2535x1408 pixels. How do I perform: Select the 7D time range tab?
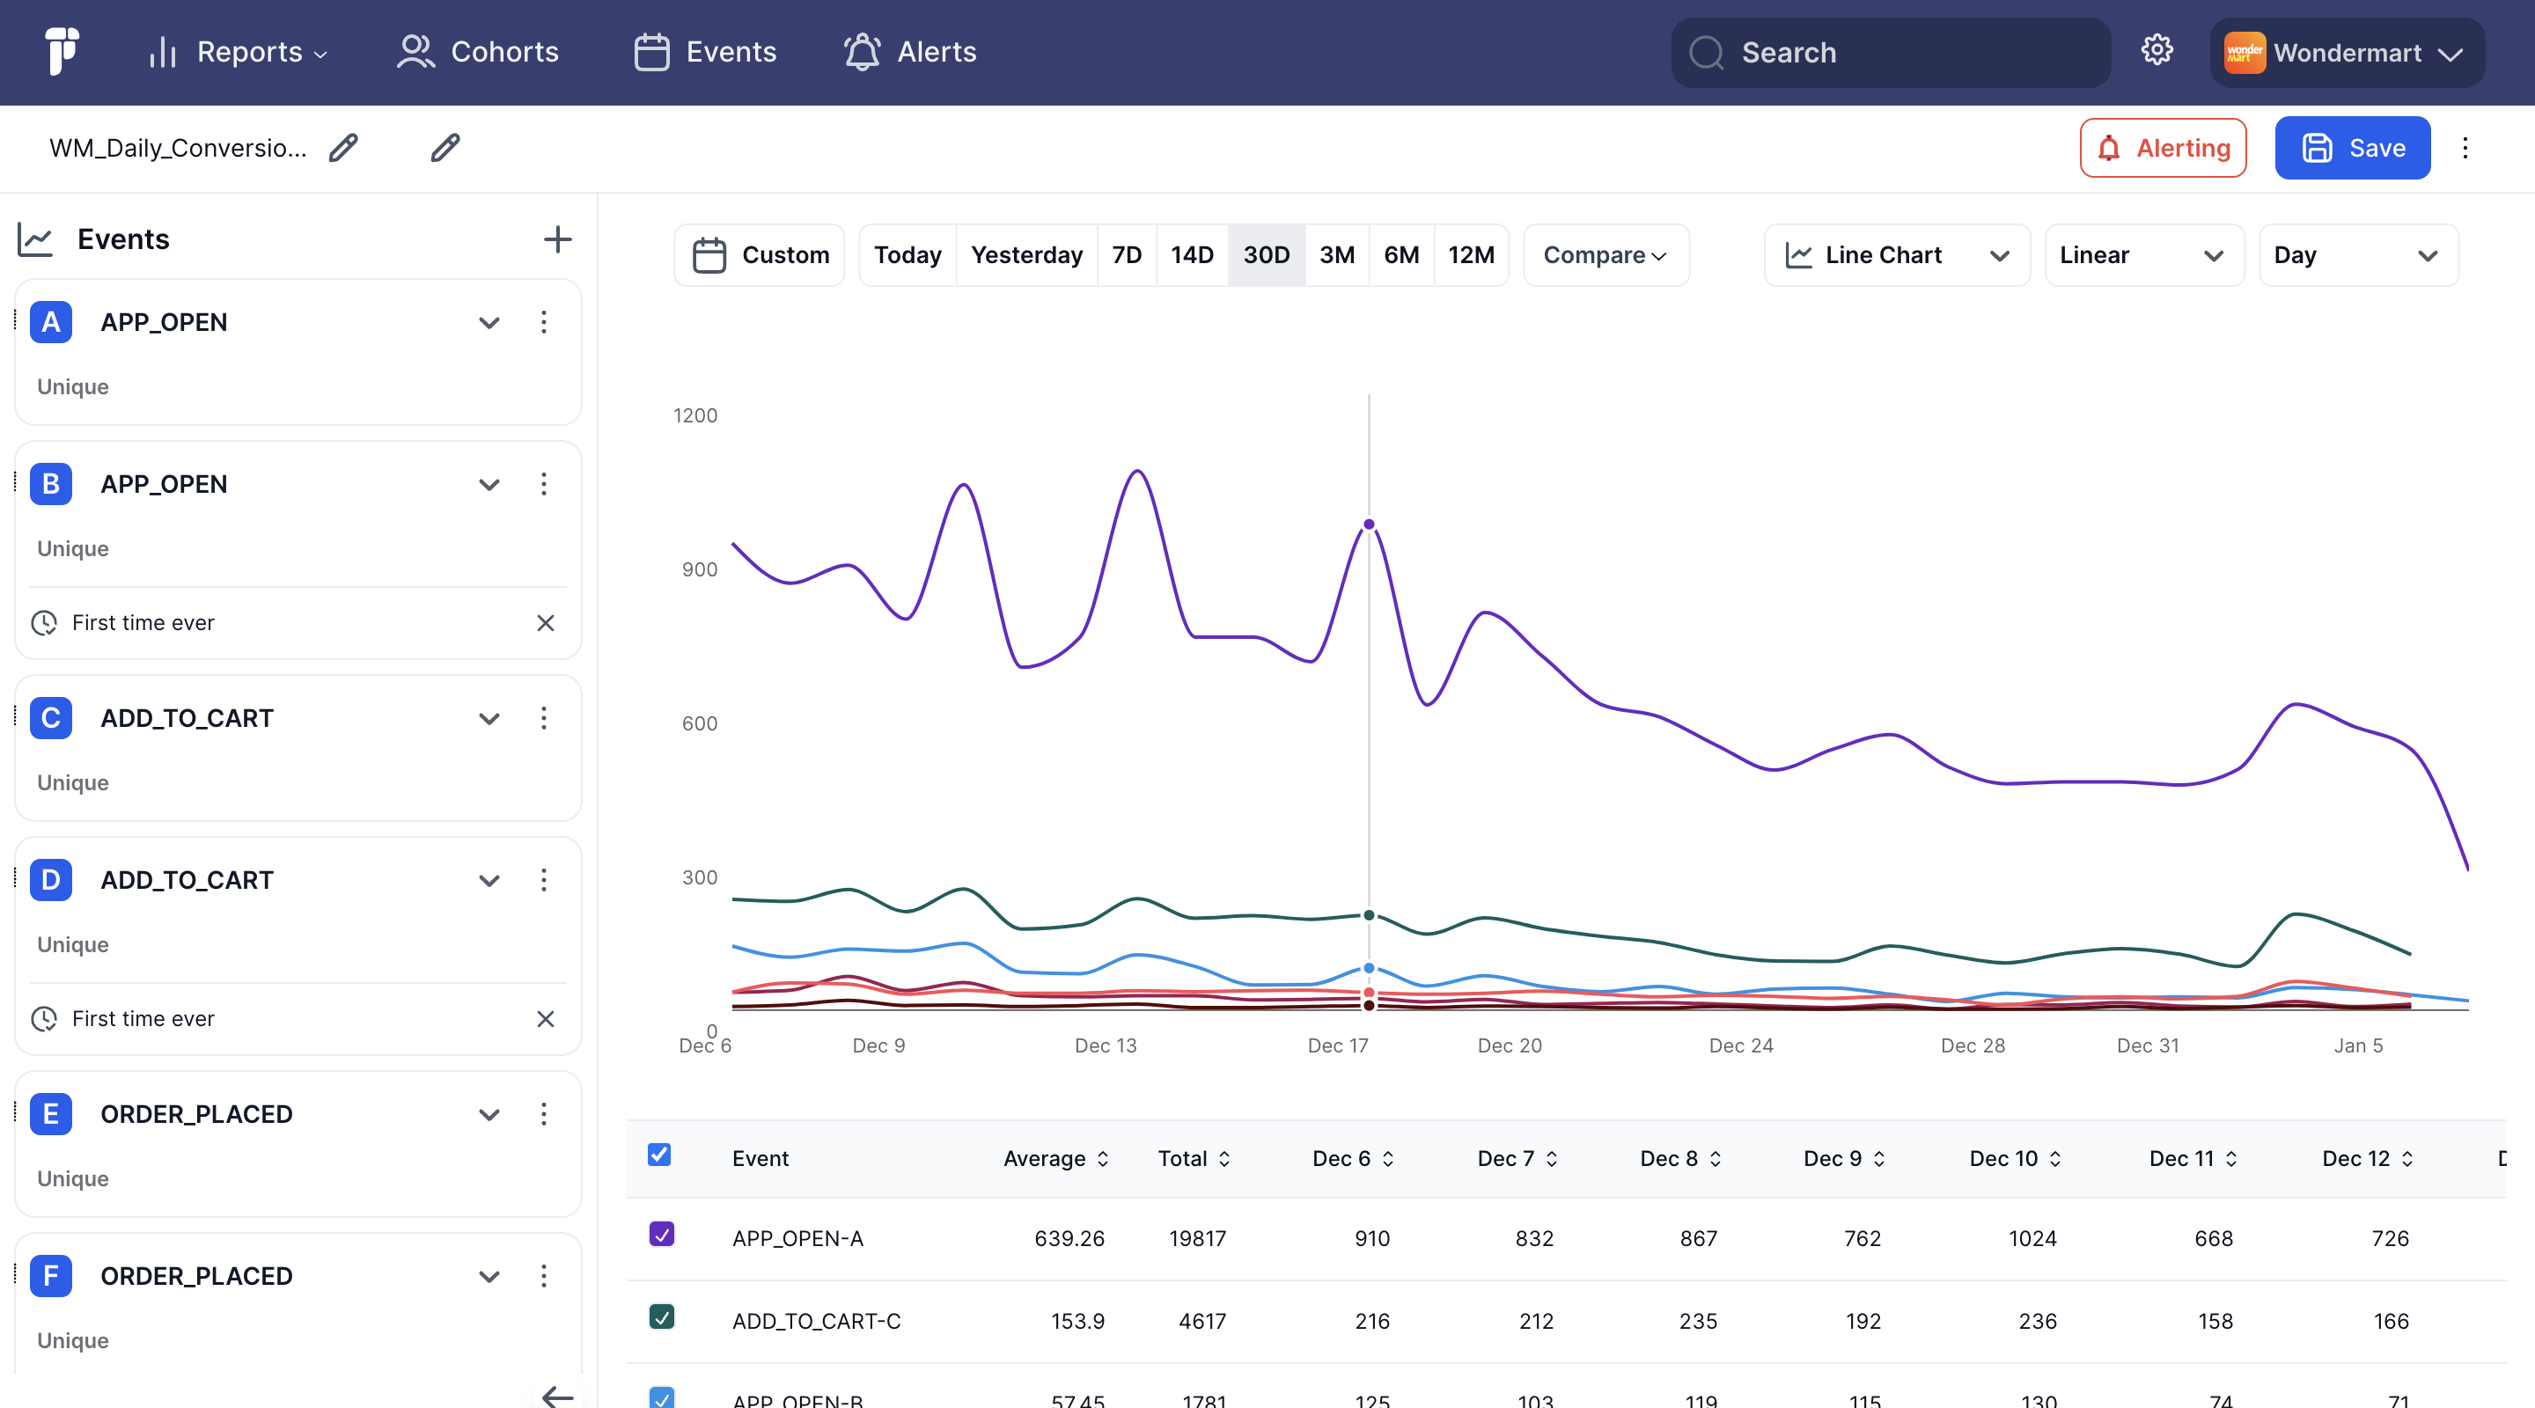(1126, 255)
